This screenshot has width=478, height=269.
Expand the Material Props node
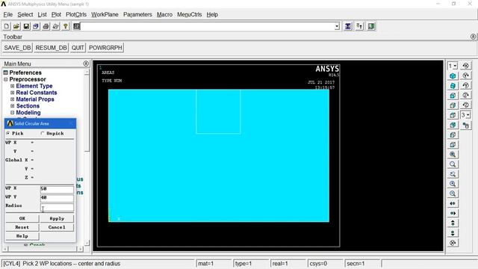pyautogui.click(x=13, y=99)
